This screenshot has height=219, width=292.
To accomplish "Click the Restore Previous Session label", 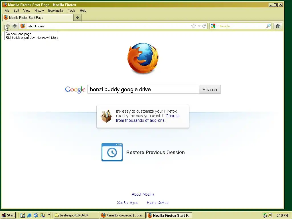I will point(155,152).
